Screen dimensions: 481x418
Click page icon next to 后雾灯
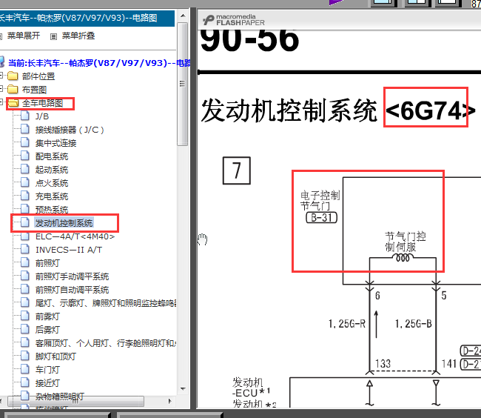[x=25, y=329]
